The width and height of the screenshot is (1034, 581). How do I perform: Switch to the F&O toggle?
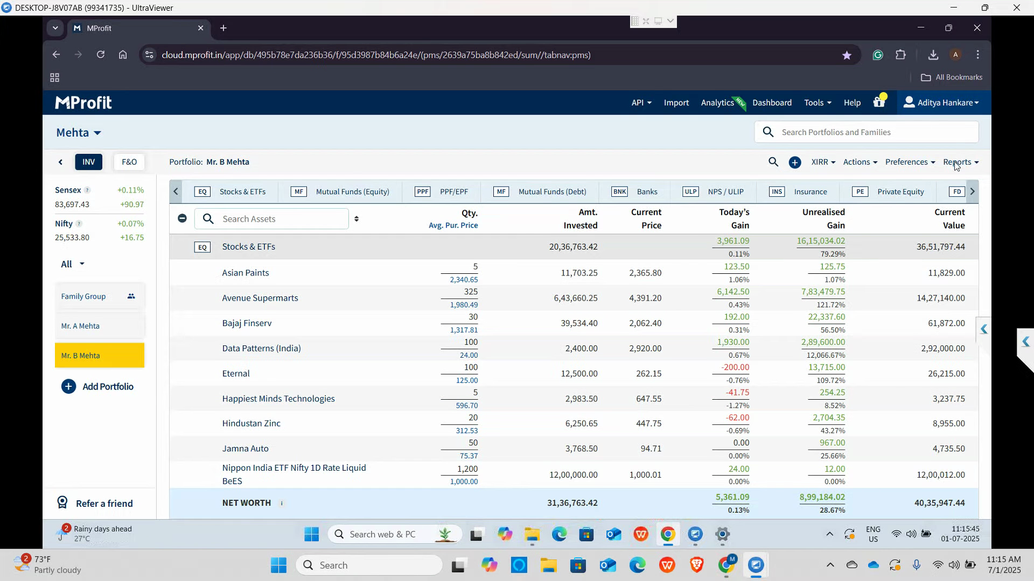click(x=129, y=162)
